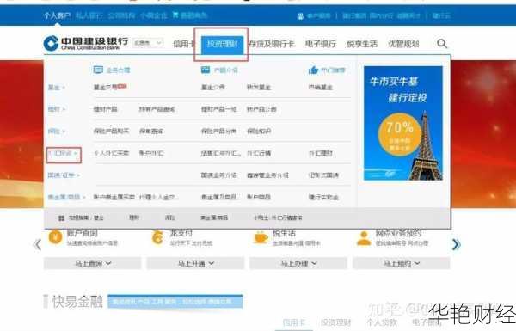Expand the 马上预约 dropdown button
This screenshot has height=331, width=516.
click(x=402, y=263)
